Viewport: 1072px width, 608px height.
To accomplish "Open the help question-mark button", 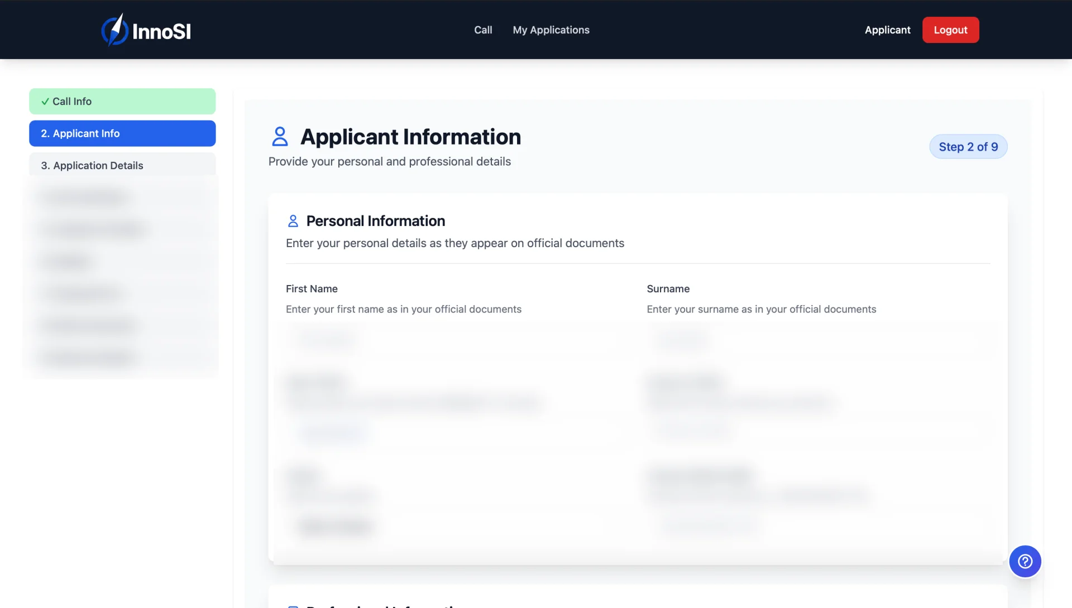I will (1025, 561).
